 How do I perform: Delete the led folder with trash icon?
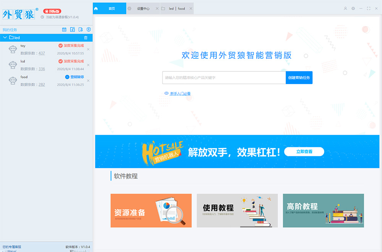pyautogui.click(x=86, y=38)
